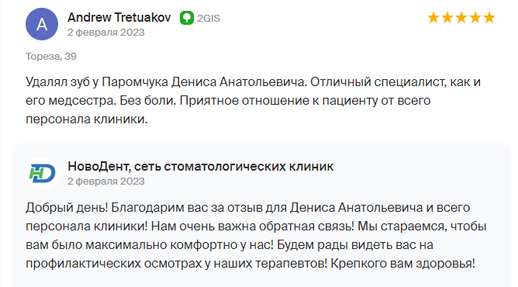
Task: Click the reply line ending 'Крепкого вам здоровья!'
Action: (x=250, y=264)
